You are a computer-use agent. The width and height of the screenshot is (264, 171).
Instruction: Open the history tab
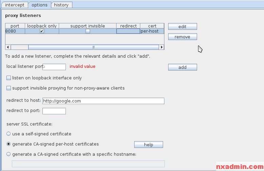61,5
